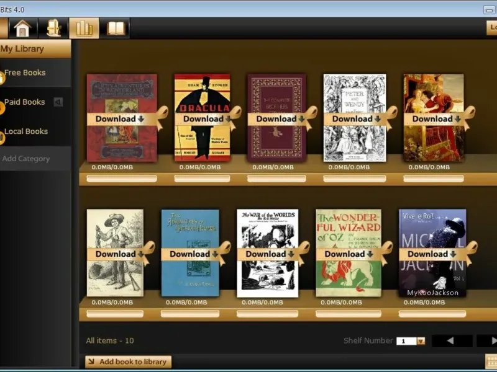The image size is (497, 372).
Task: Click the progress bar under Dracula
Action: click(202, 179)
